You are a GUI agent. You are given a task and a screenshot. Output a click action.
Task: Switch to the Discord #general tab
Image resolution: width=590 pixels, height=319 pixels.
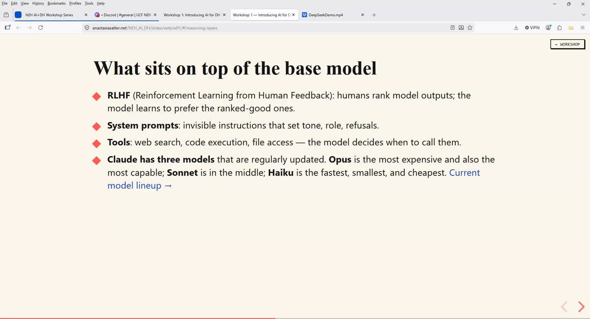coord(125,15)
